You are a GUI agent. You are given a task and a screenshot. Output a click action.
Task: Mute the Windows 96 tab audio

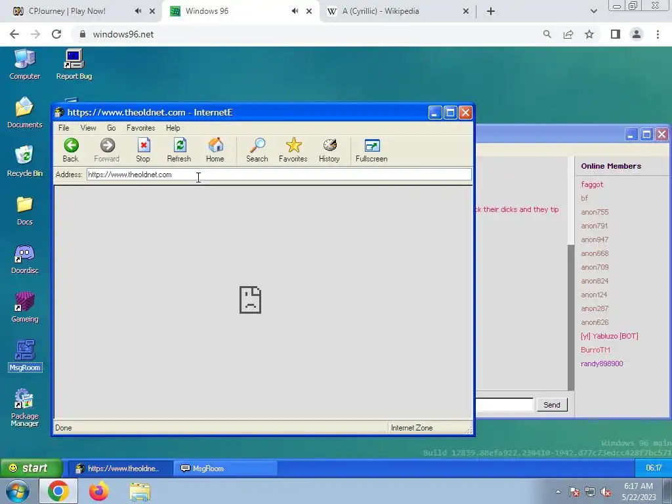point(295,11)
